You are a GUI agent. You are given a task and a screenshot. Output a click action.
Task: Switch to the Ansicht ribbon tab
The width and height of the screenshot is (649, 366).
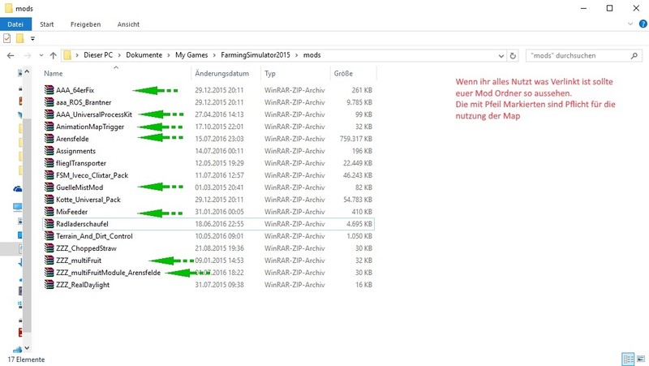click(128, 24)
